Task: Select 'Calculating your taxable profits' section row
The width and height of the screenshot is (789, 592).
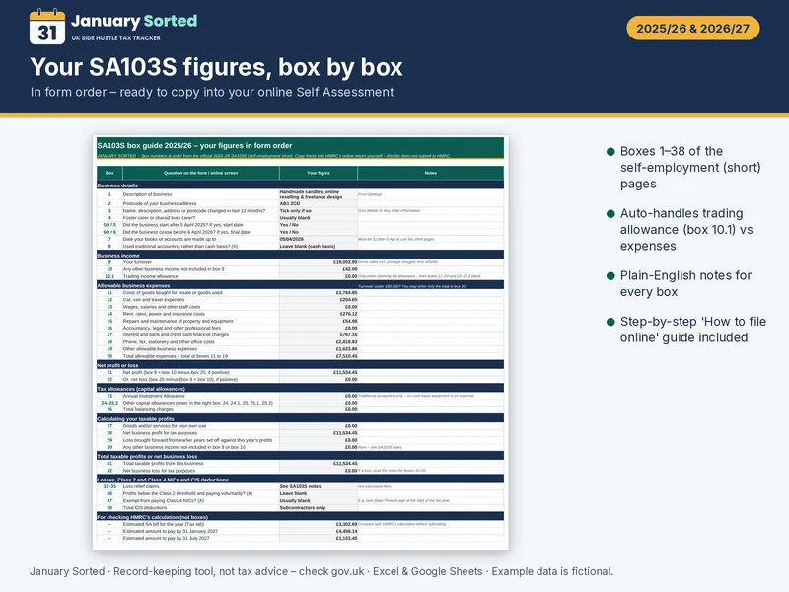Action: 300,418
